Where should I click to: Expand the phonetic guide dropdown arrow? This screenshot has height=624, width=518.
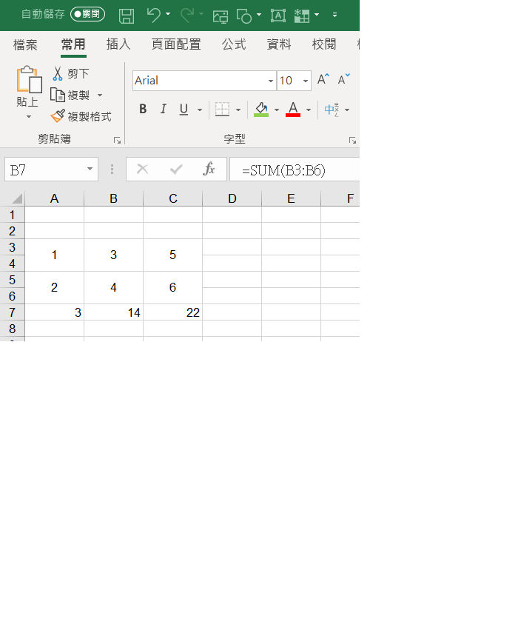[x=347, y=110]
